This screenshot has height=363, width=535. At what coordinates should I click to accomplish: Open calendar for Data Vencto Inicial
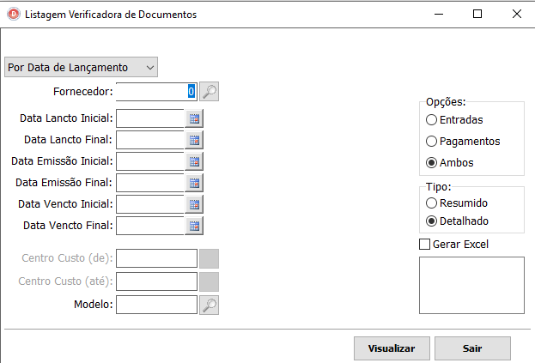194,204
